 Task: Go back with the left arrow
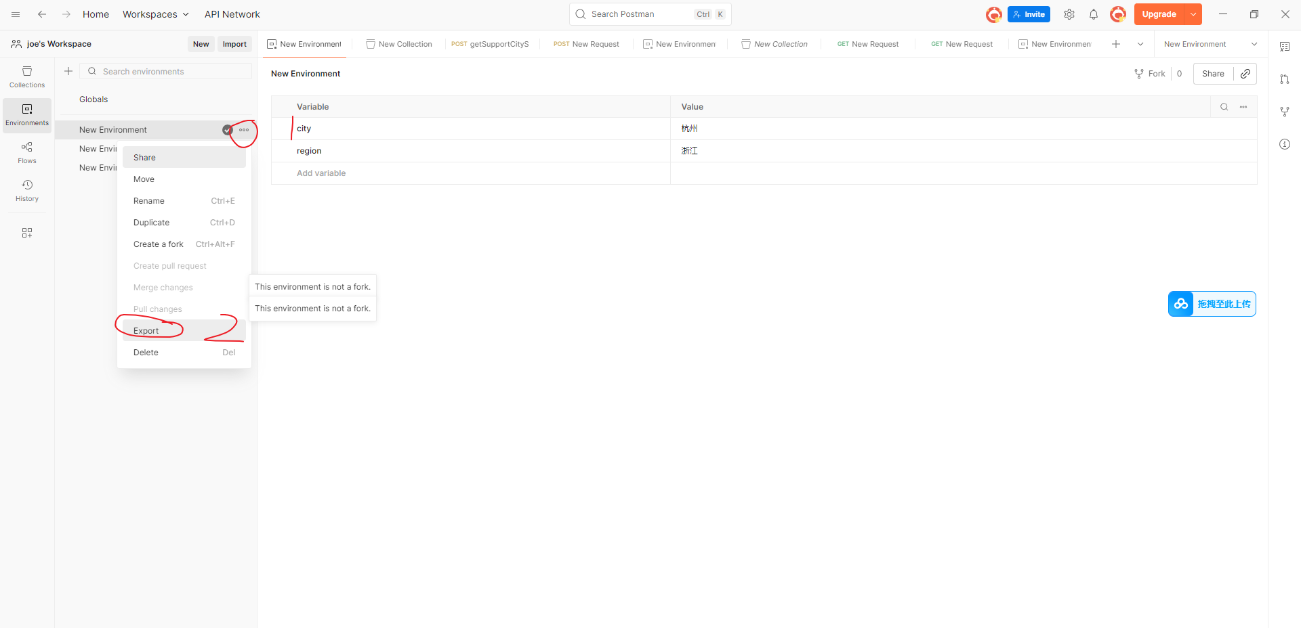pos(42,14)
